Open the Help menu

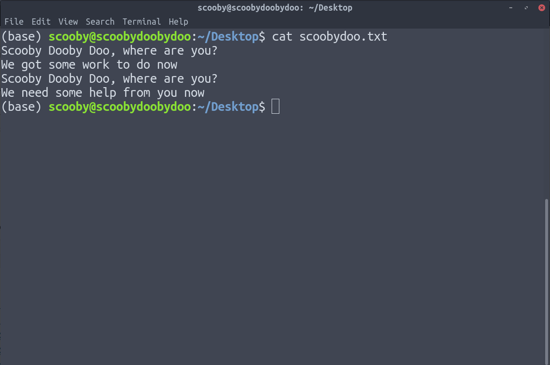[178, 22]
